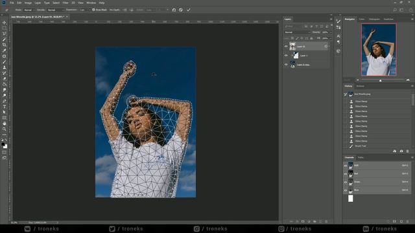415x233 pixels.
Task: Open the Image menu
Action: [28, 3]
